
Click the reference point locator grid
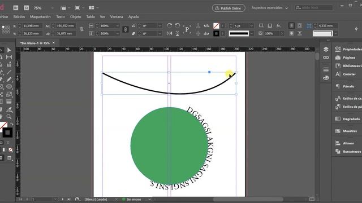pos(6,29)
